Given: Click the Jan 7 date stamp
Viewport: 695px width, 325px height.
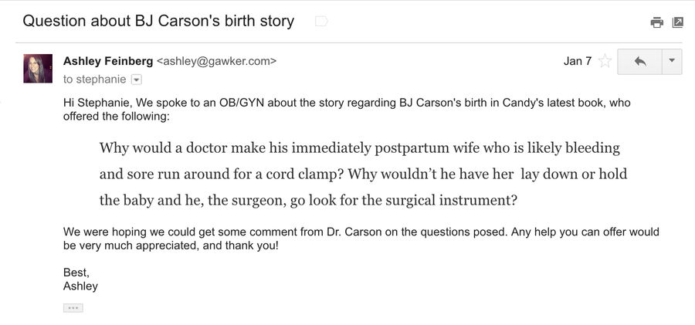Looking at the screenshot, I should pos(578,61).
